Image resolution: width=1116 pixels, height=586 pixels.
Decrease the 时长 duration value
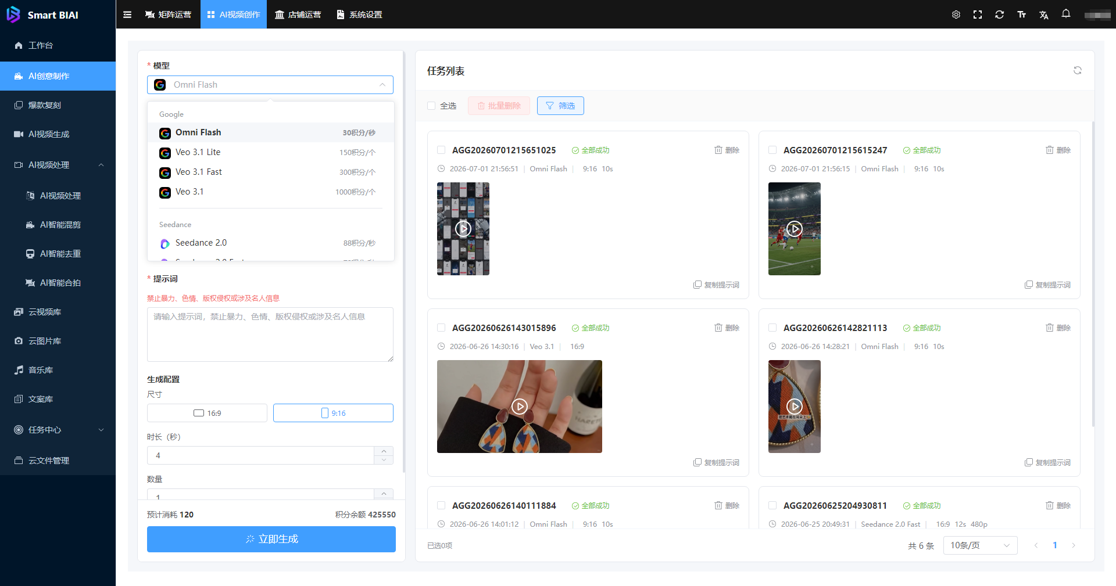pyautogui.click(x=384, y=460)
